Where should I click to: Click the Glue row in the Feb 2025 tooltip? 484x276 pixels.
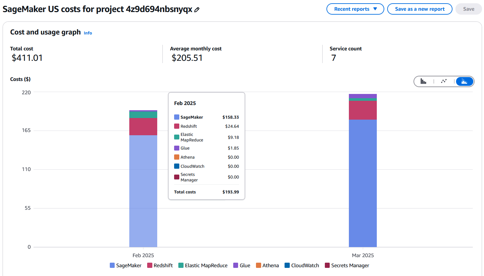click(x=206, y=148)
